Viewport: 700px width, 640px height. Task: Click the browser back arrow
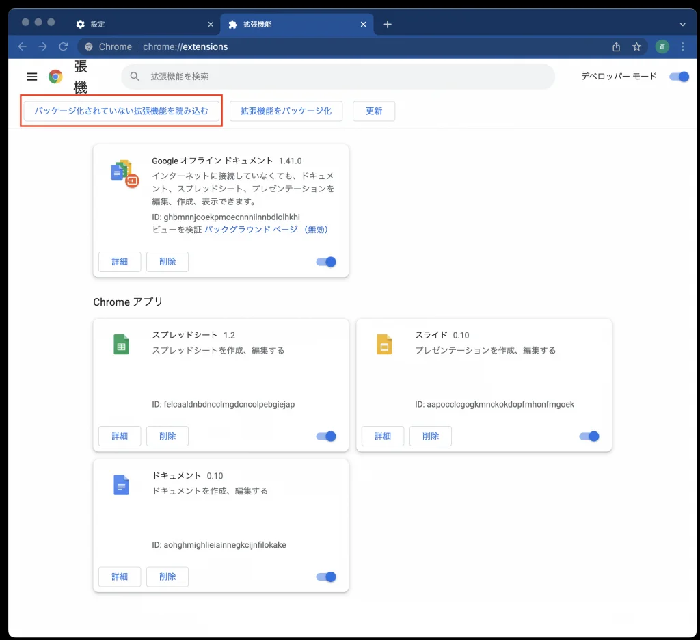click(22, 46)
